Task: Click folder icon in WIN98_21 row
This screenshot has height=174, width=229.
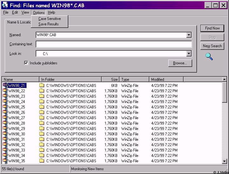Action: click(x=42, y=85)
